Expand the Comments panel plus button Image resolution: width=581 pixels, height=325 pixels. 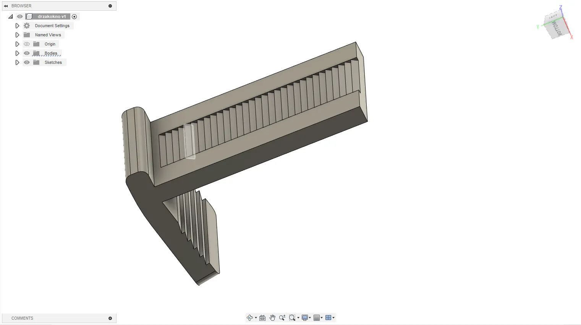pos(110,318)
